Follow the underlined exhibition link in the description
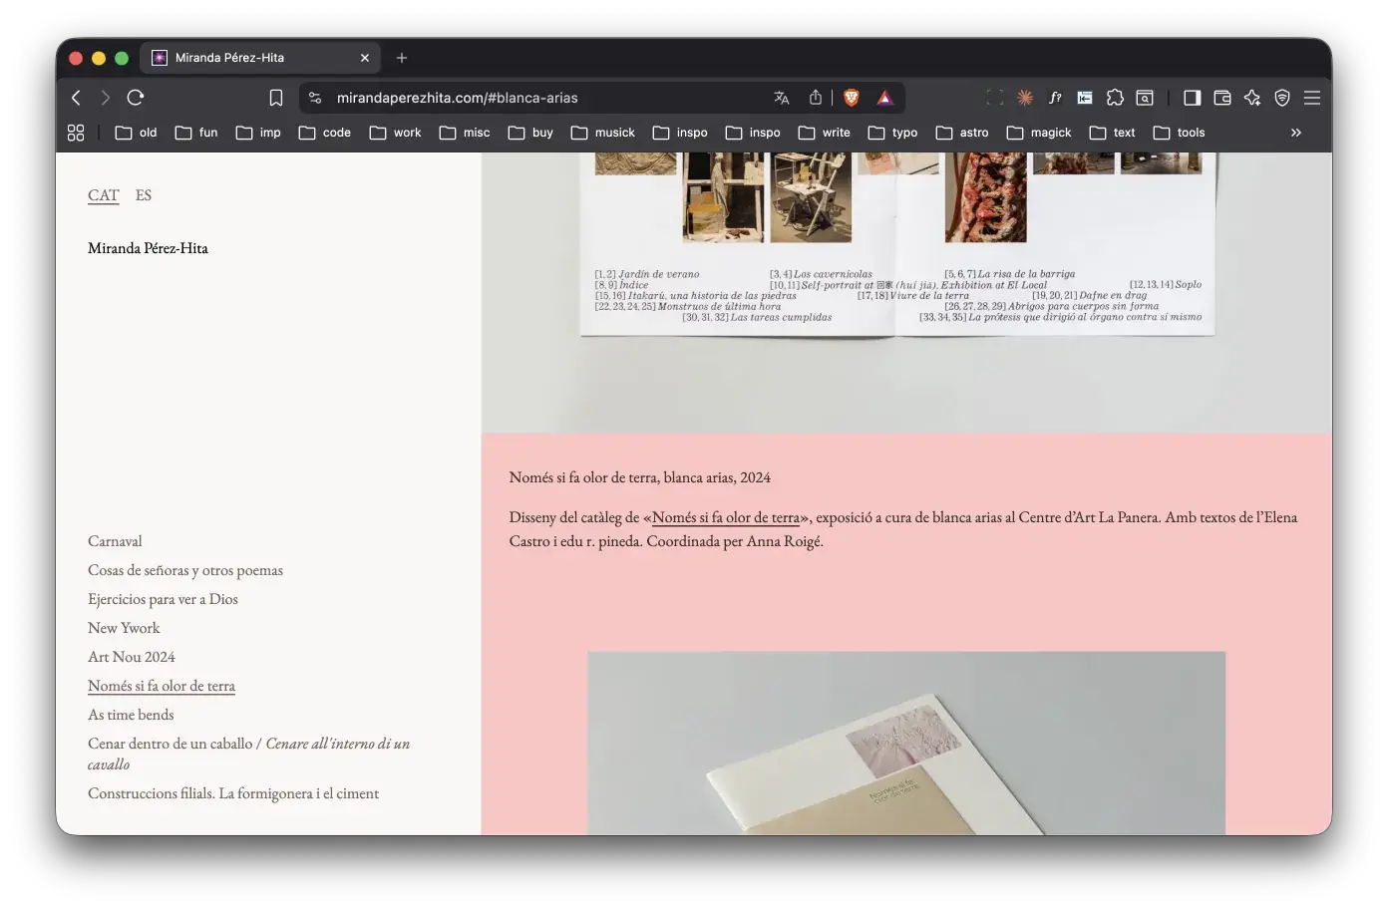 726,517
